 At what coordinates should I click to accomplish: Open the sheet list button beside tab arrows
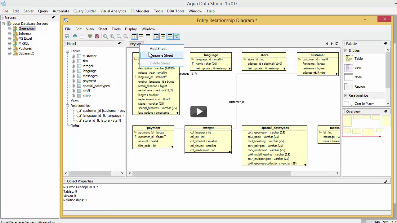(337, 44)
